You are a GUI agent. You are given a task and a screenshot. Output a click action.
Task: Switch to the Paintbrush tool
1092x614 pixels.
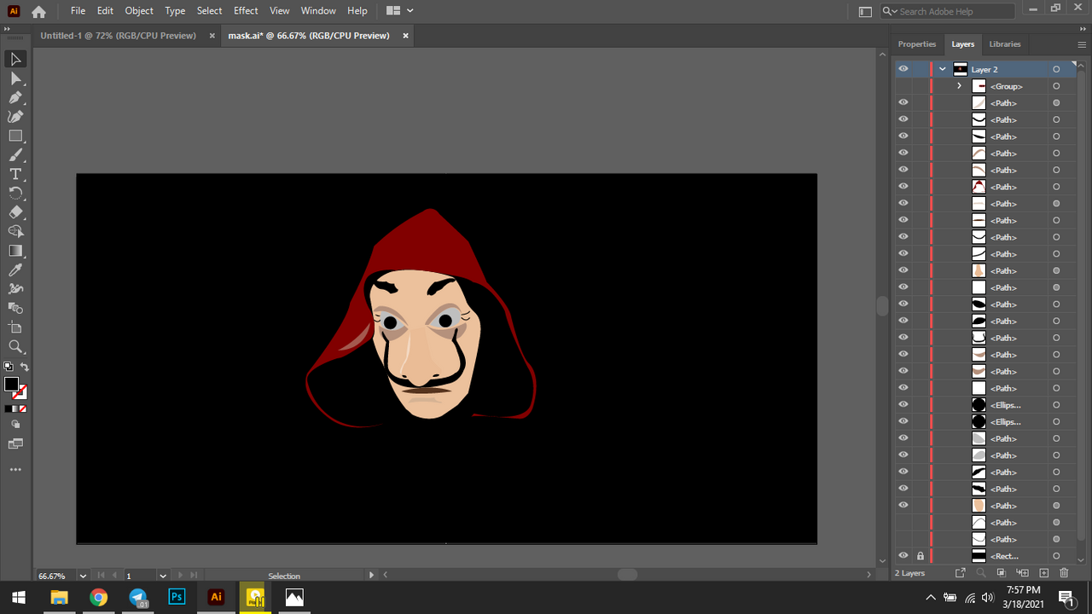15,155
